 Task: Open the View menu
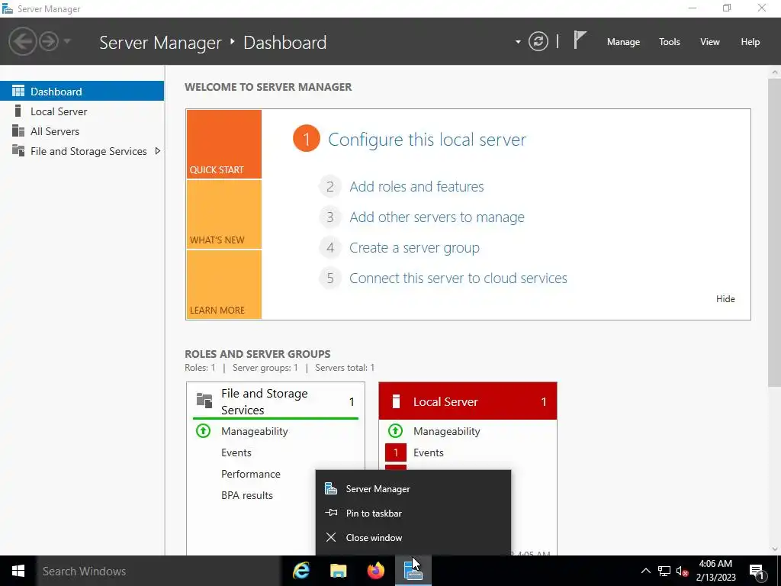pos(710,42)
